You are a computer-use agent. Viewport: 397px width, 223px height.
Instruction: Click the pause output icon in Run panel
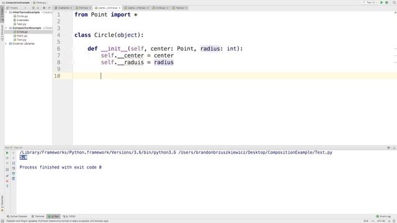pos(7,163)
